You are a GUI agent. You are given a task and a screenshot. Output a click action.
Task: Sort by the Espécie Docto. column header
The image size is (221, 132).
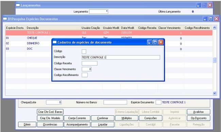pyautogui.click(x=16, y=28)
